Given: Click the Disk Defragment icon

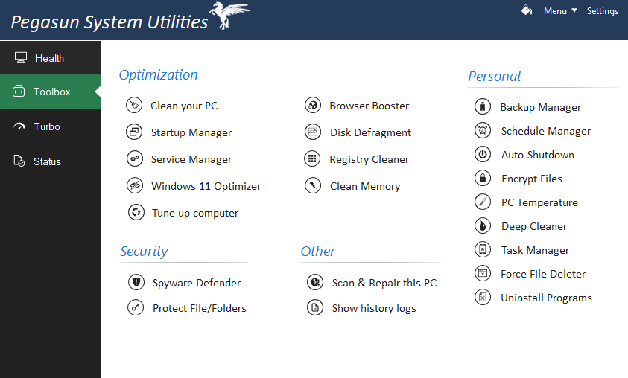Looking at the screenshot, I should [x=313, y=132].
